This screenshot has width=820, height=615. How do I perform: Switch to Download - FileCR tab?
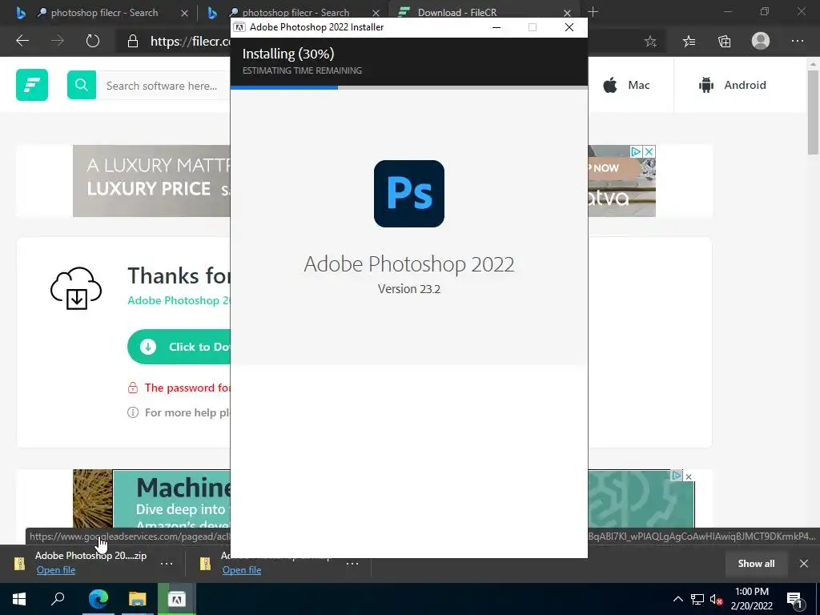click(x=457, y=13)
